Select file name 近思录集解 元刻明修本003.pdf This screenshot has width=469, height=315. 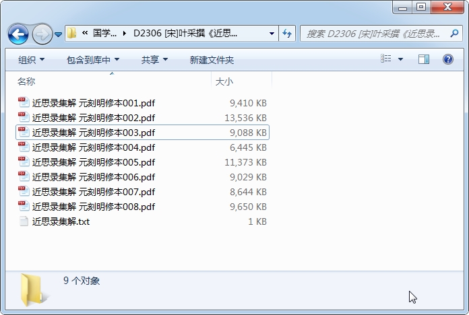(x=94, y=133)
